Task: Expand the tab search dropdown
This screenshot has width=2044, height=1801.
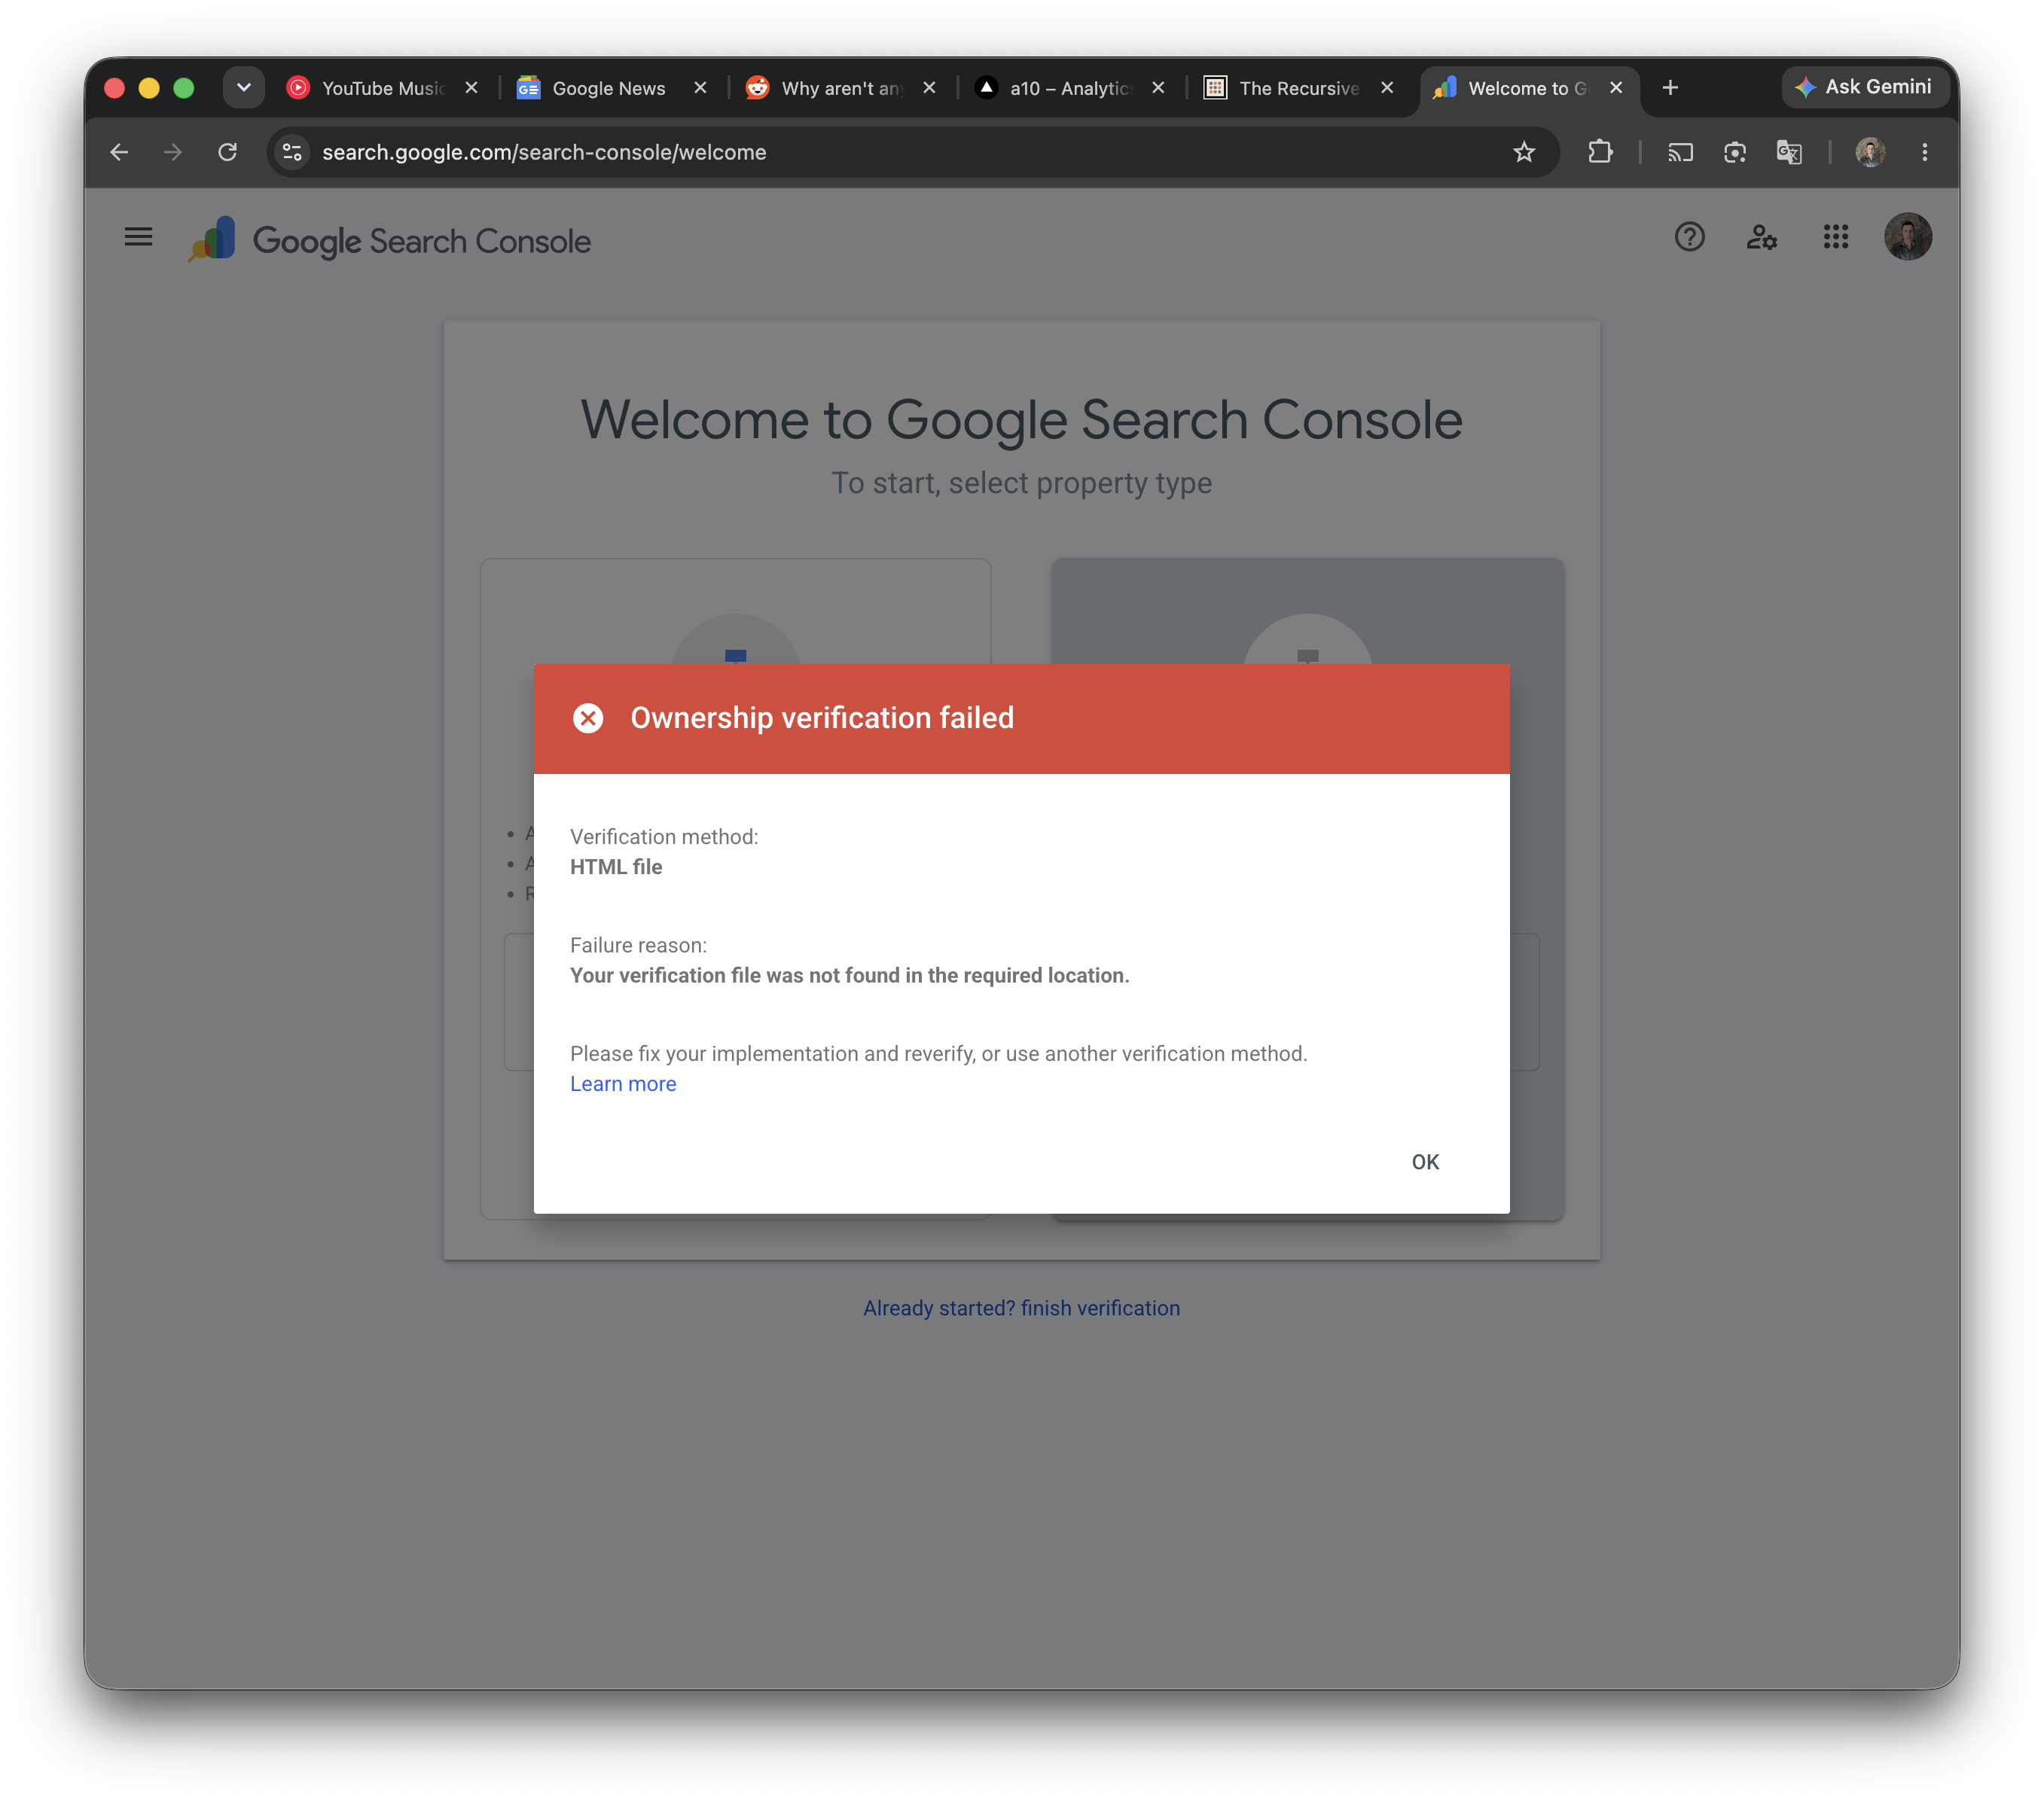Action: click(x=243, y=87)
